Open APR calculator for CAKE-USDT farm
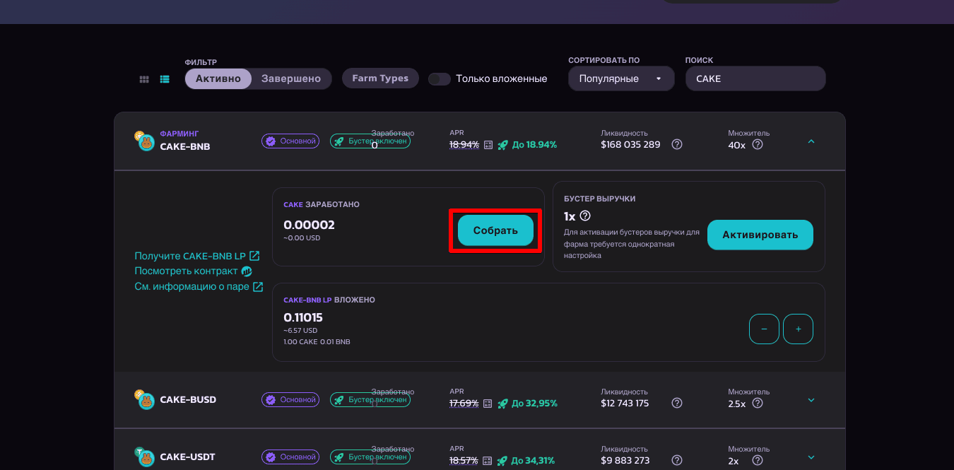The width and height of the screenshot is (954, 470). click(488, 461)
